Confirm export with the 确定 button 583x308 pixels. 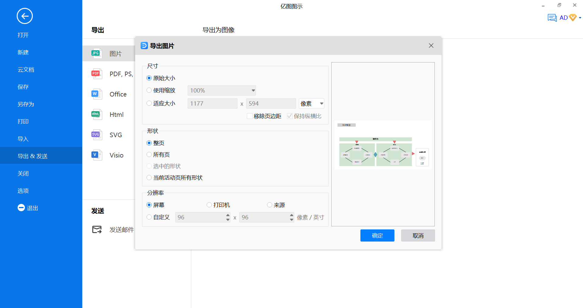pyautogui.click(x=377, y=235)
